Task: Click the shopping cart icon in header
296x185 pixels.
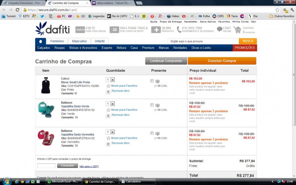Action: (237, 30)
